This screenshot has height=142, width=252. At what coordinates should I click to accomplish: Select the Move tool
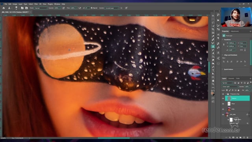[x=213, y=16]
